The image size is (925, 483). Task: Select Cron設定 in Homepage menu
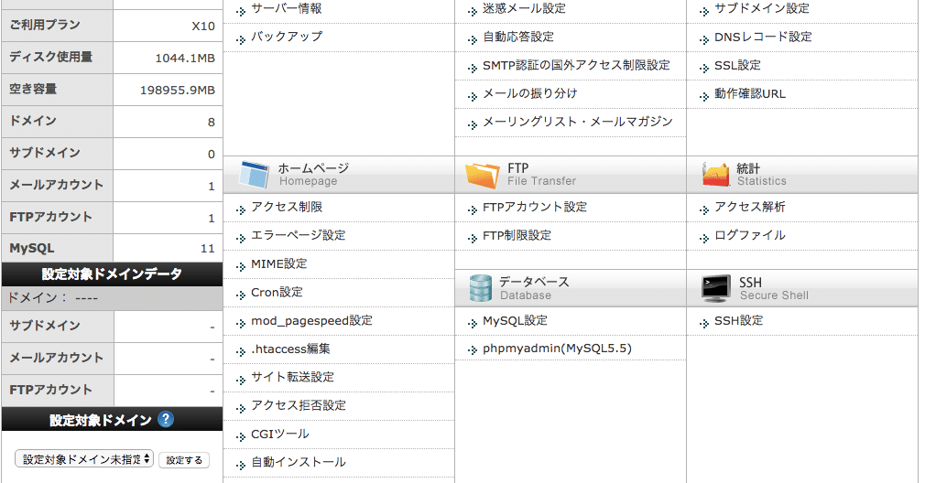[x=277, y=292]
